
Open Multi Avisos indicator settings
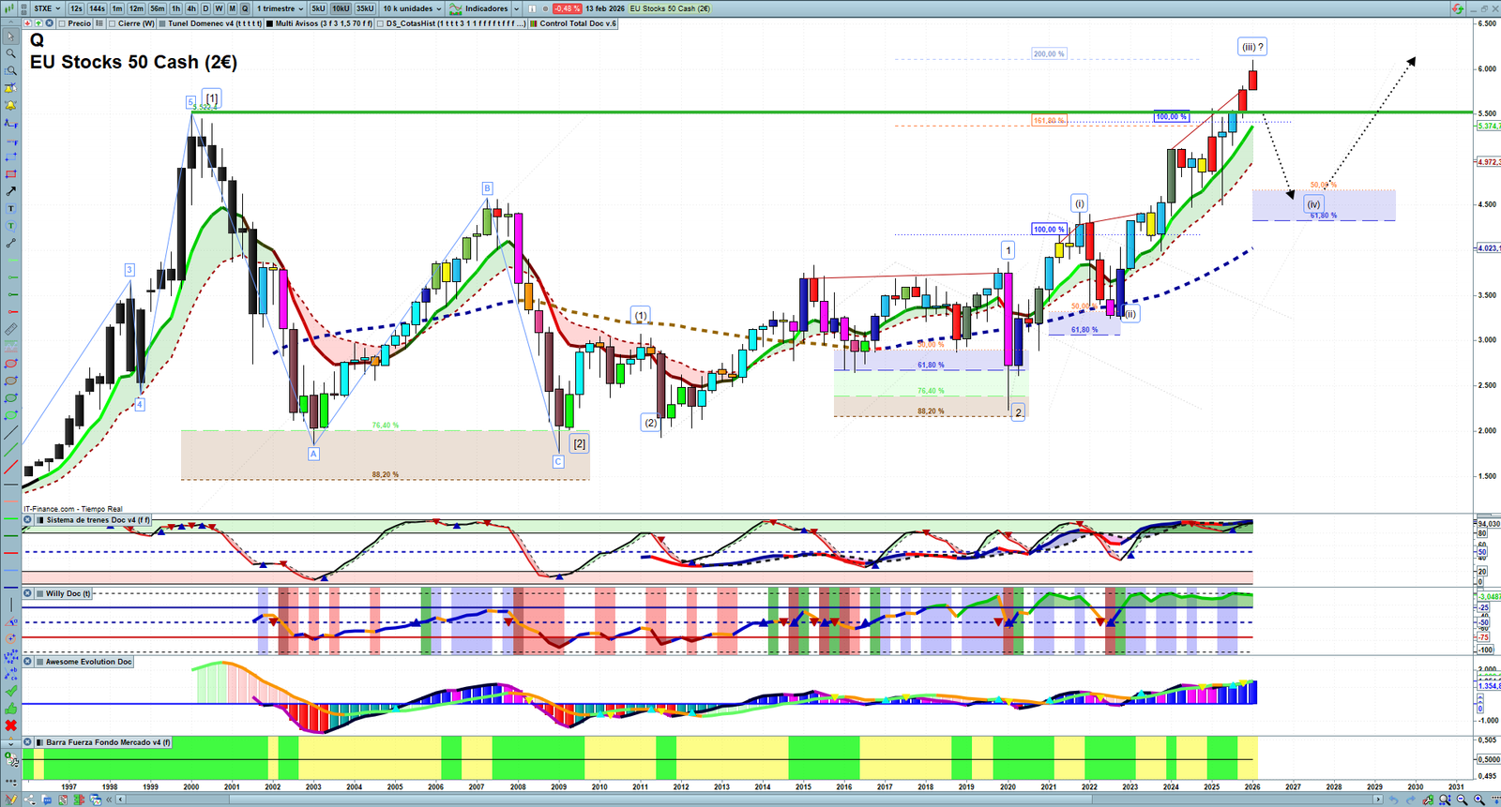[324, 23]
